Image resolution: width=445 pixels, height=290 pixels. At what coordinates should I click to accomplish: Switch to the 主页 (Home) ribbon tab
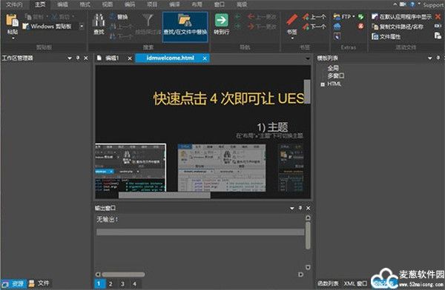click(x=40, y=4)
